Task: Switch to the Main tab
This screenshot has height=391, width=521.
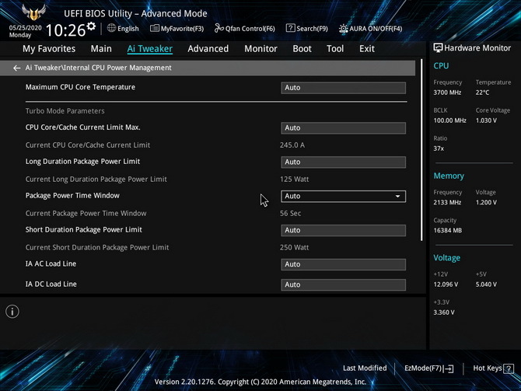Action: (101, 49)
